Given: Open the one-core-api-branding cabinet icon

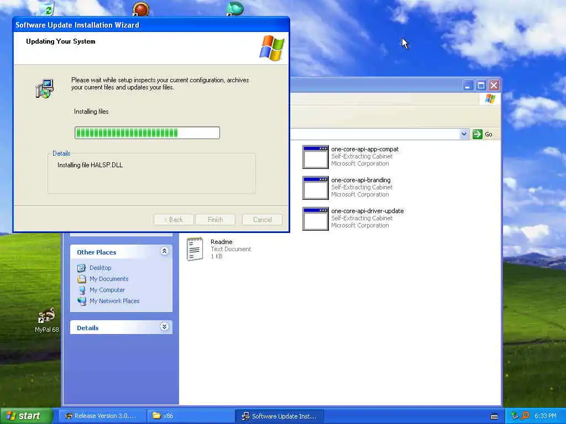Looking at the screenshot, I should point(315,188).
